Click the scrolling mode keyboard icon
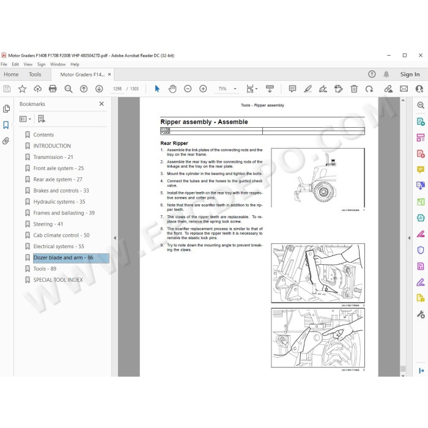This screenshot has width=428, height=428. [270, 89]
